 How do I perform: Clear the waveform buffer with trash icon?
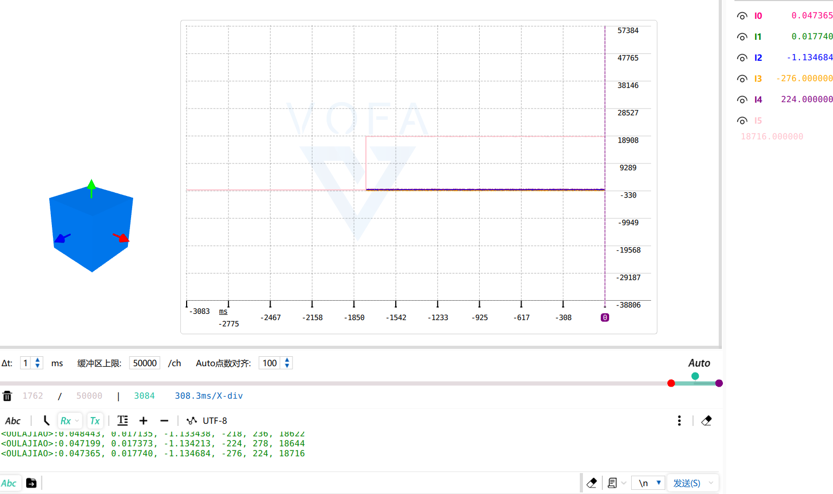point(7,396)
